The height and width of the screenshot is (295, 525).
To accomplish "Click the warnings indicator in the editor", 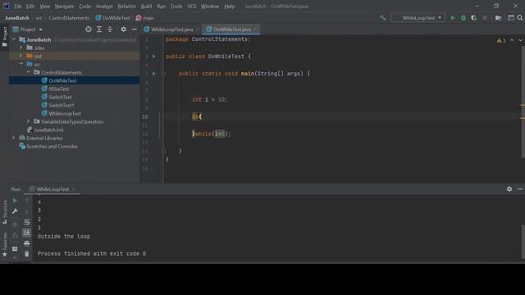I will (x=501, y=40).
